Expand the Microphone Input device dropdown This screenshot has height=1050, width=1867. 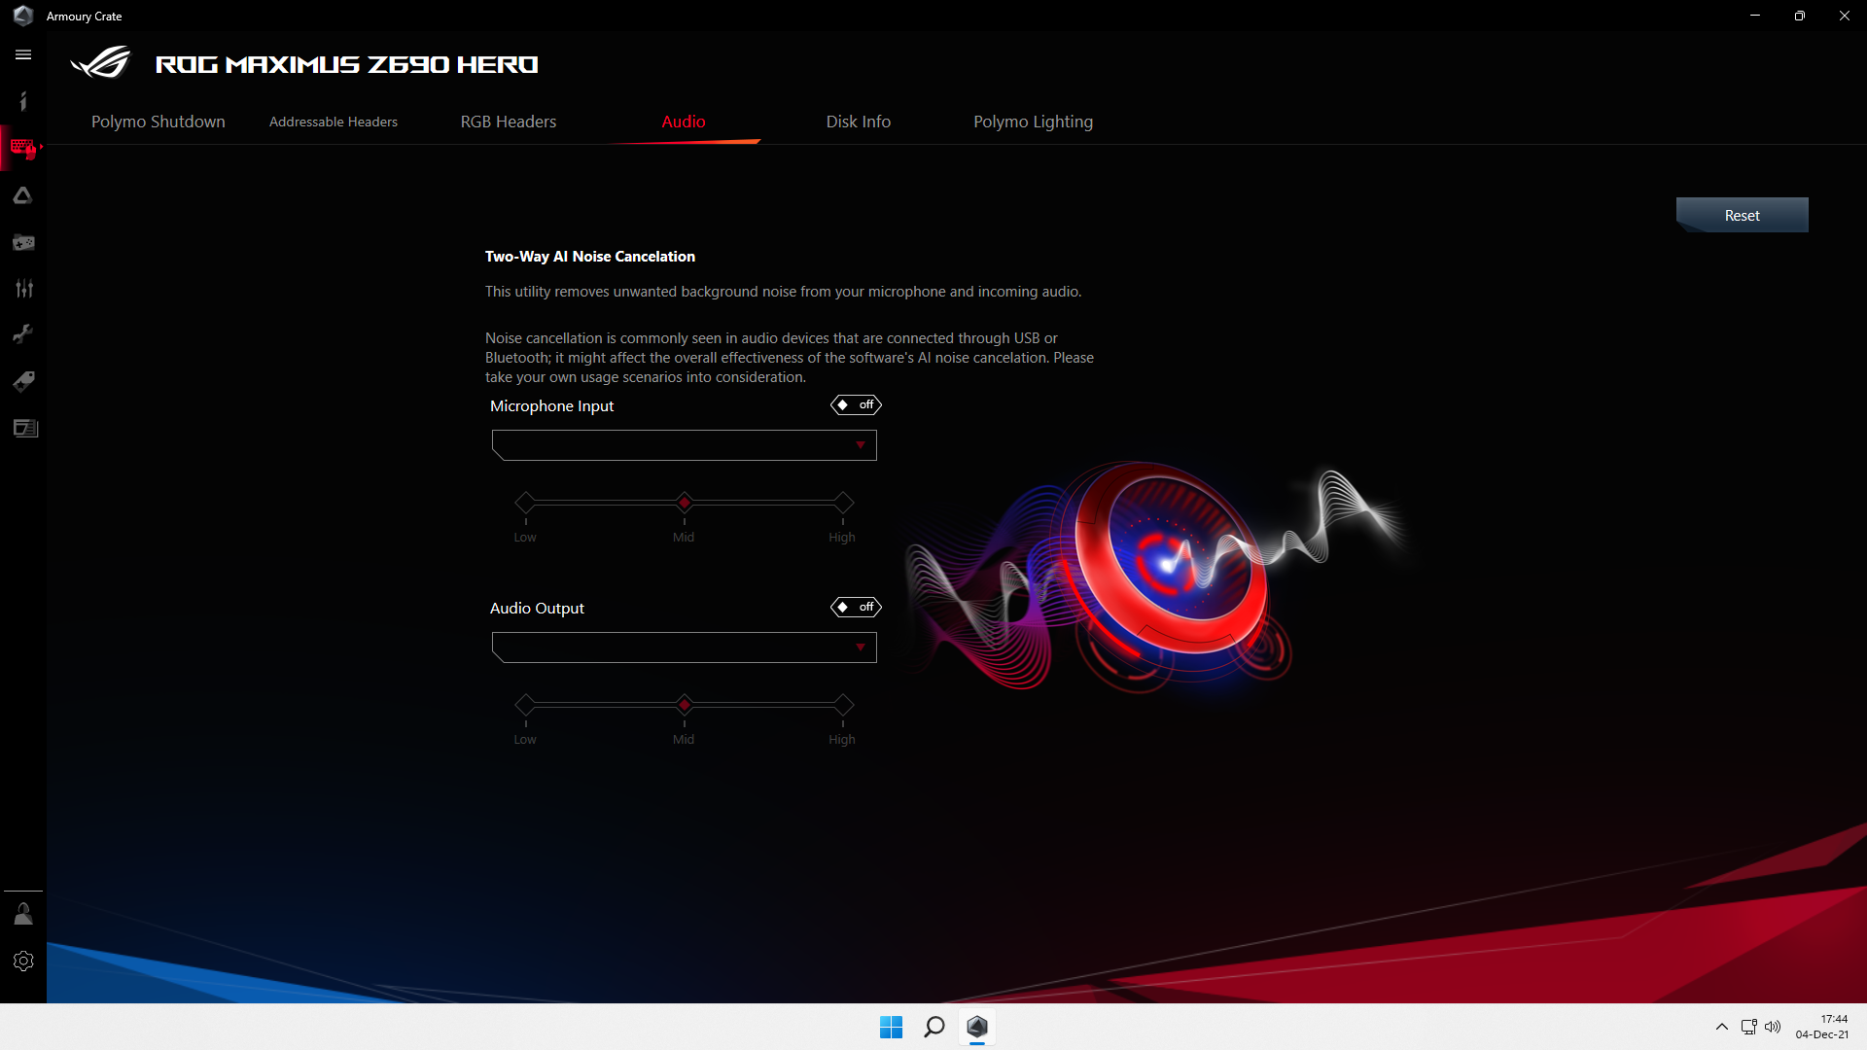coord(684,445)
